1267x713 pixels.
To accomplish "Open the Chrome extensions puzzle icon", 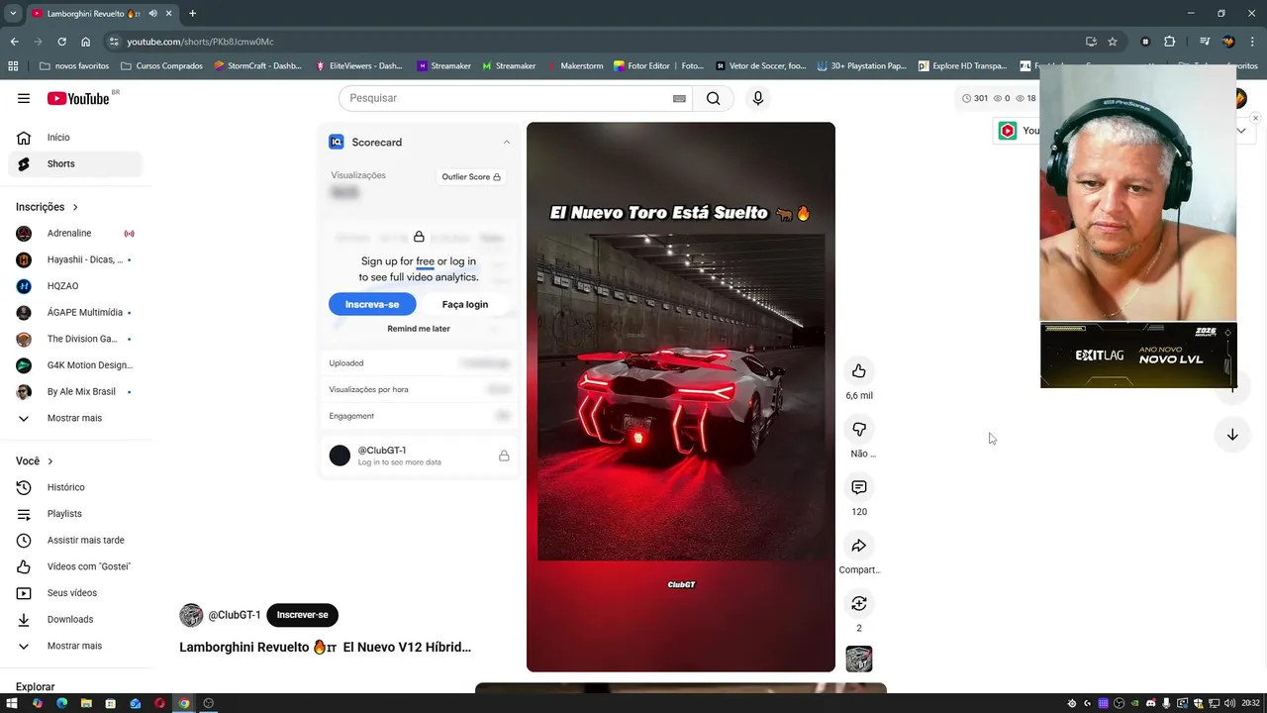I will click(x=1170, y=42).
